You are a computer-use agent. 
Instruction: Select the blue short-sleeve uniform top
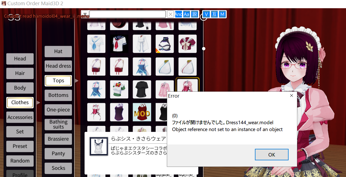(96, 89)
